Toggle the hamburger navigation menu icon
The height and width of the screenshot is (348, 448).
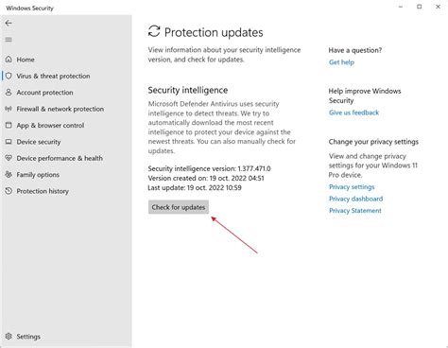pyautogui.click(x=9, y=40)
